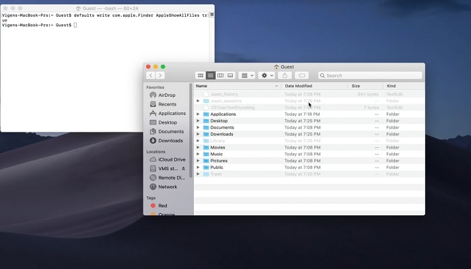Go back with the left arrow
471x269 pixels.
[x=151, y=75]
